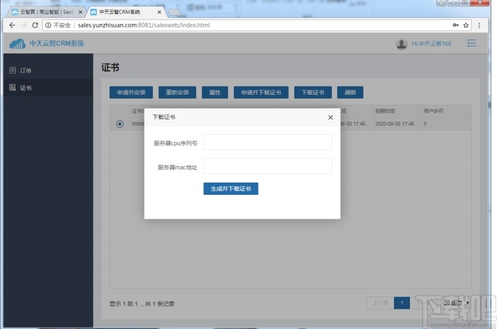Screen dimensions: 498x329
Task: Click the 订单 sidebar icon
Action: tap(12, 70)
